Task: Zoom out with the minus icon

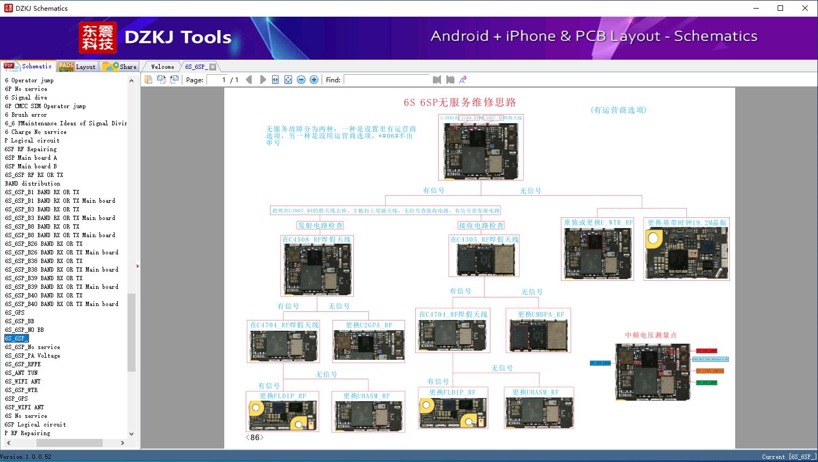Action: click(301, 80)
